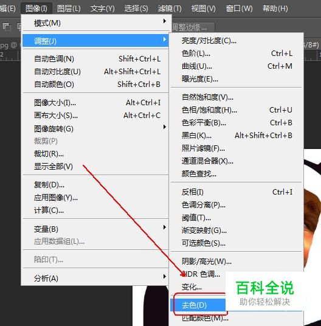Open 阴影/高光(W) adjustment
This screenshot has height=326, width=321.
236,262
